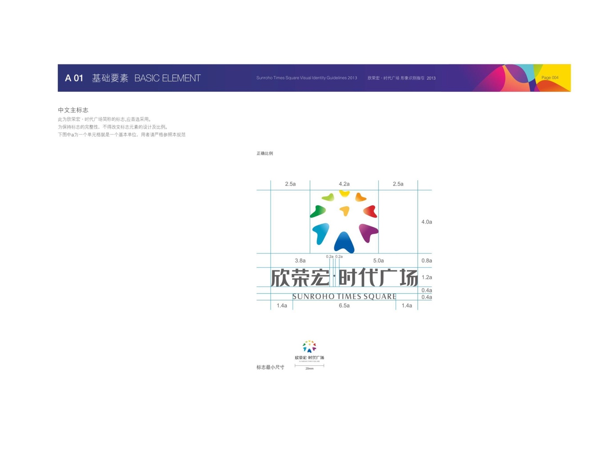Select the line starting '下图中a为一个单元格'

click(122, 135)
